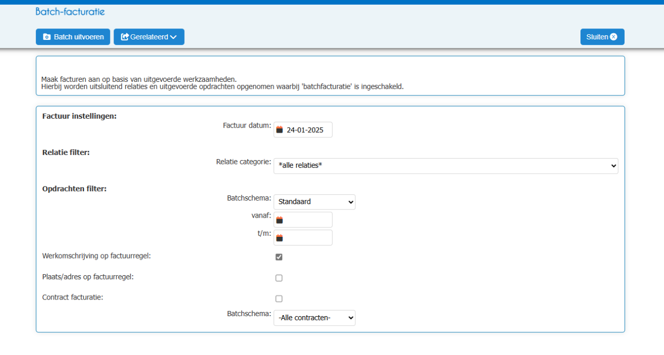The height and width of the screenshot is (355, 664).
Task: Click the X icon on Sluiten
Action: click(x=614, y=37)
